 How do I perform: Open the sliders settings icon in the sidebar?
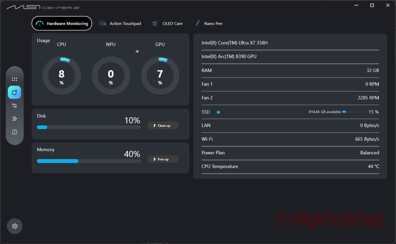click(14, 106)
